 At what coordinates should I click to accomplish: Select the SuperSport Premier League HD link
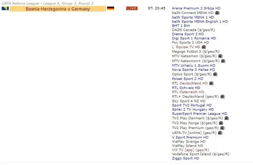[x=199, y=113]
